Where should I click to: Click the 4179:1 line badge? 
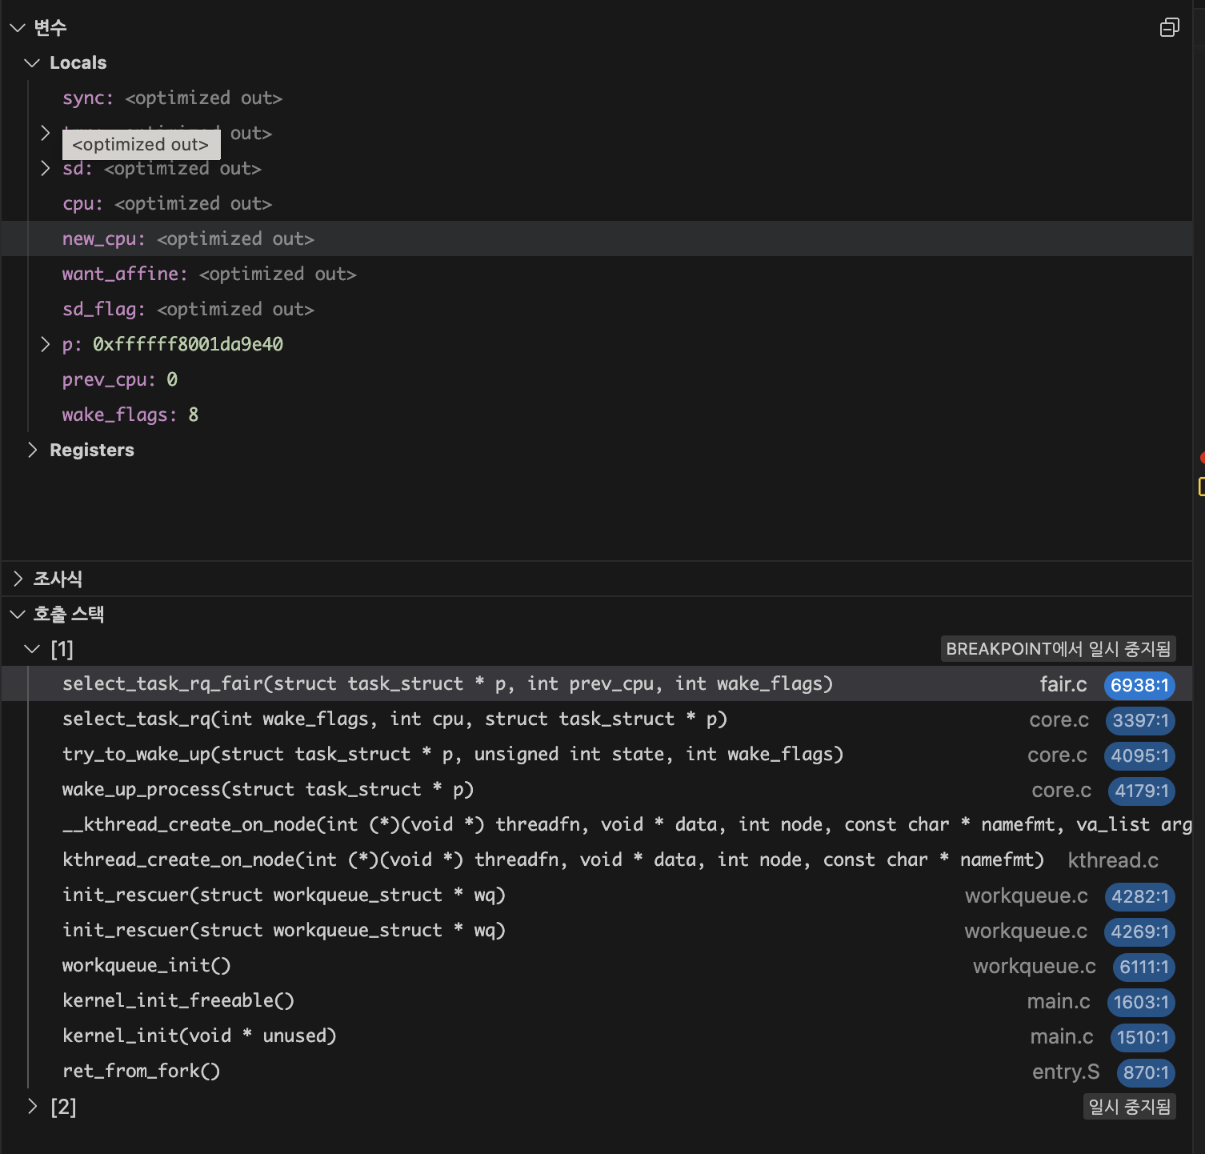(x=1142, y=791)
